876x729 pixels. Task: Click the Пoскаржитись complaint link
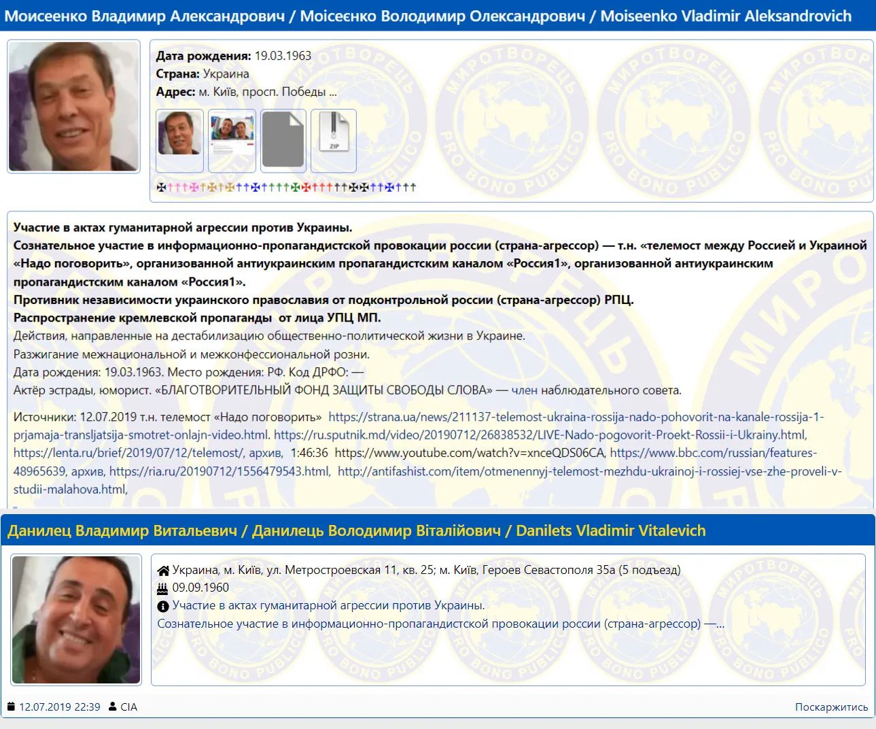point(831,707)
